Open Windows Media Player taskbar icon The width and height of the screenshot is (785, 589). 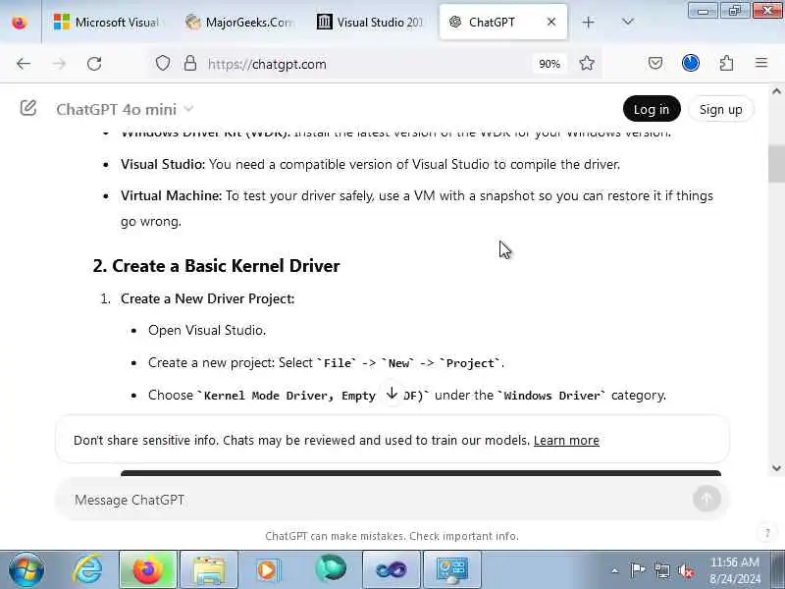pos(269,569)
